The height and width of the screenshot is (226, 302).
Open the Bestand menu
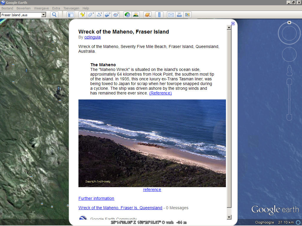[7, 8]
